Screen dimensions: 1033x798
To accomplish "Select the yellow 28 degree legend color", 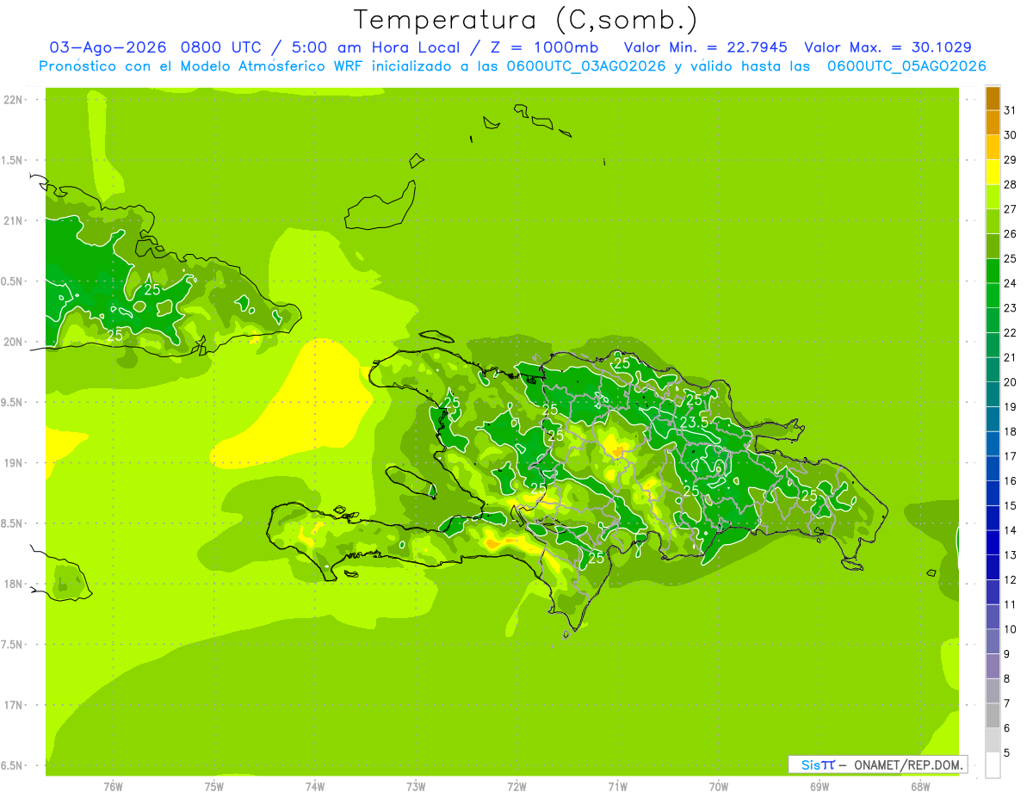I will pos(993,173).
